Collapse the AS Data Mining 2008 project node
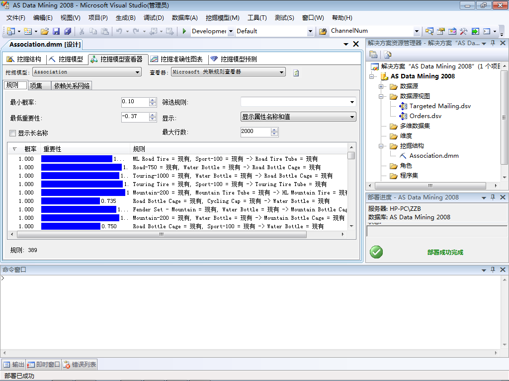 pos(371,77)
